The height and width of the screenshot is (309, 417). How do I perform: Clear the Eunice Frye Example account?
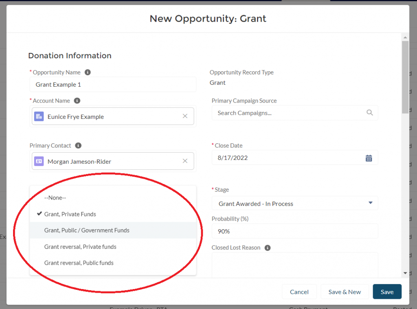[185, 116]
